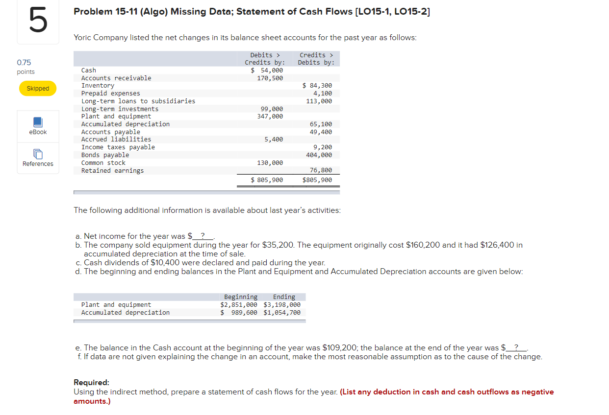Click the Inventory credit value 84,300

click(x=321, y=85)
